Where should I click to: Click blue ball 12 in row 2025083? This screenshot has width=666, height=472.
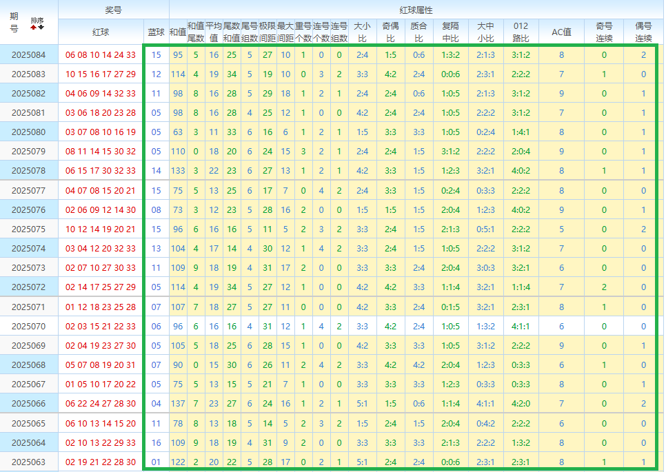[x=157, y=74]
